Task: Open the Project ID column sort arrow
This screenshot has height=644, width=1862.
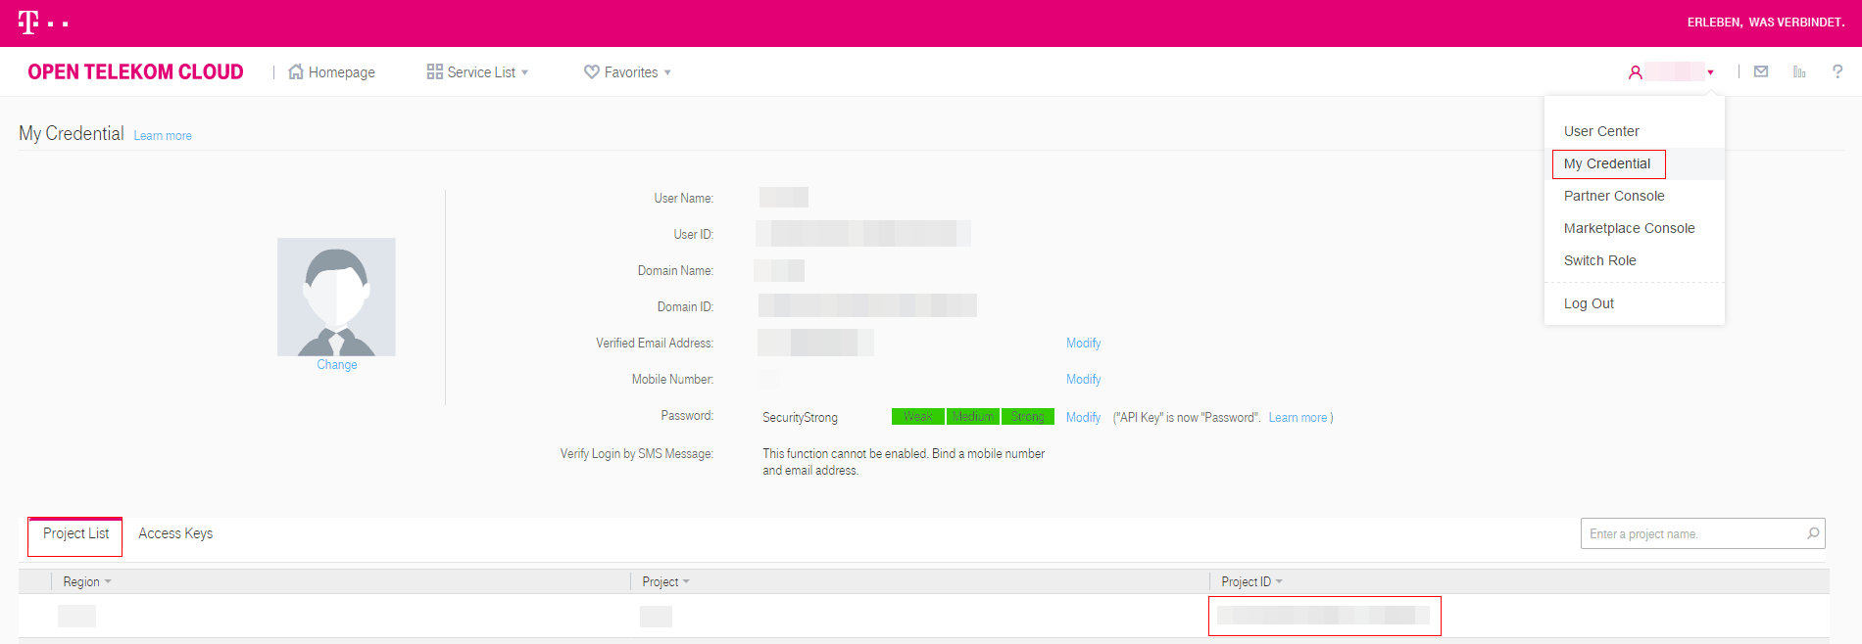Action: click(1279, 581)
